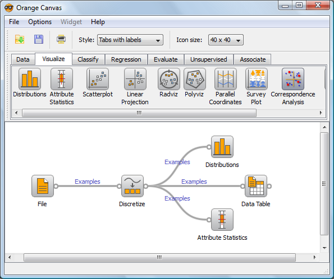This screenshot has height=279, width=334.
Task: Select the Discretize node on canvas
Action: tap(132, 186)
